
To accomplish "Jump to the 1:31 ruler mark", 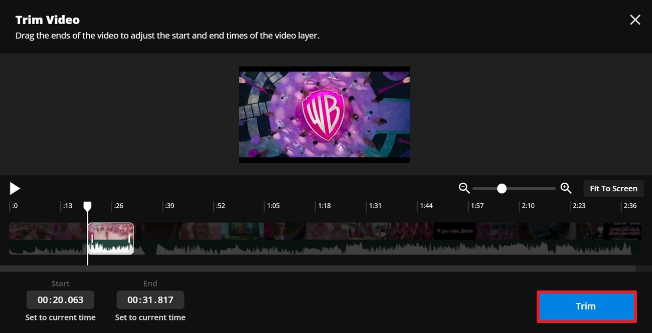I will 375,206.
